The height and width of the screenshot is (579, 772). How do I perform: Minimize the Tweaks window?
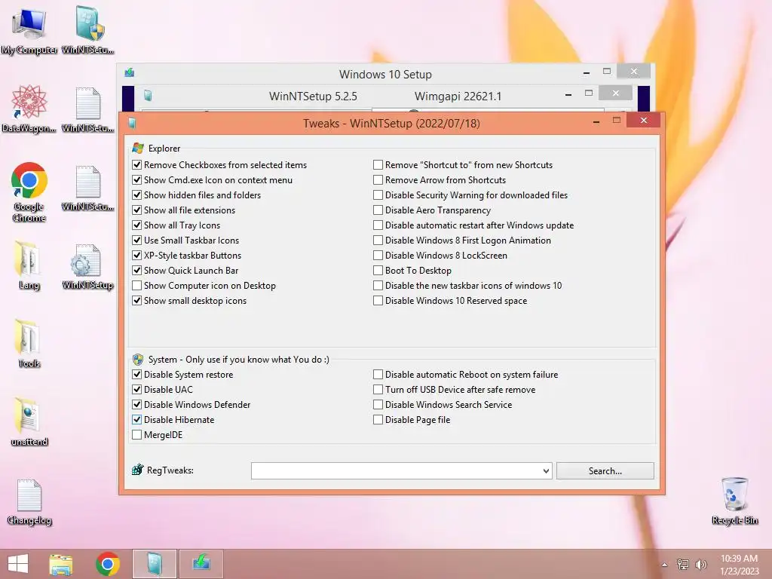596,121
